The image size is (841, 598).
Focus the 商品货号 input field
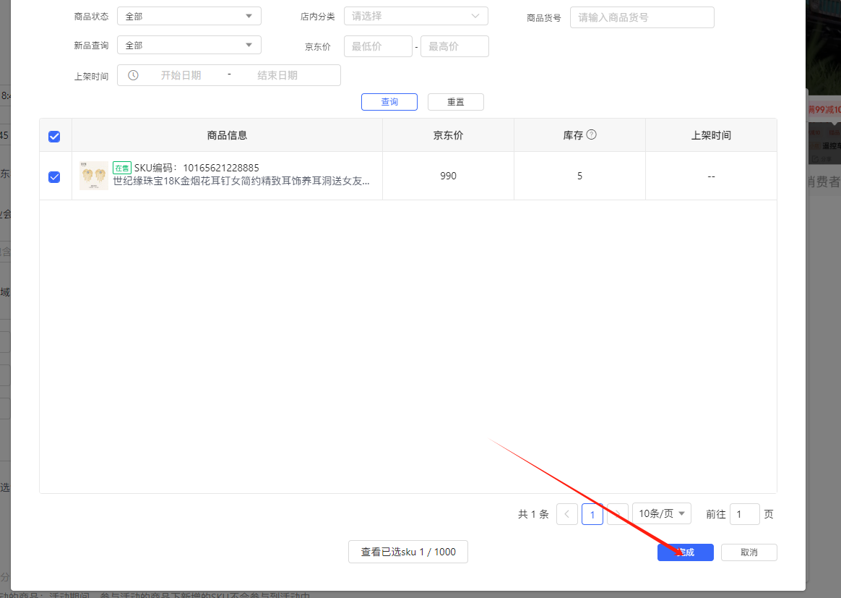(642, 17)
